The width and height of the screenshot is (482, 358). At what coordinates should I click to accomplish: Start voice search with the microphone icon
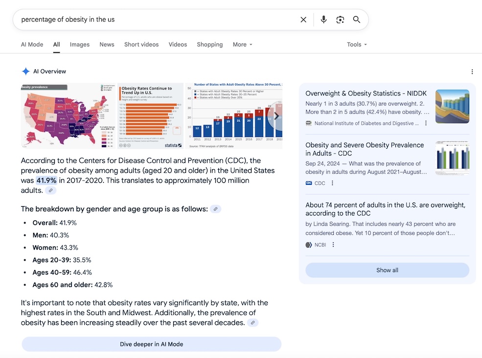(323, 20)
